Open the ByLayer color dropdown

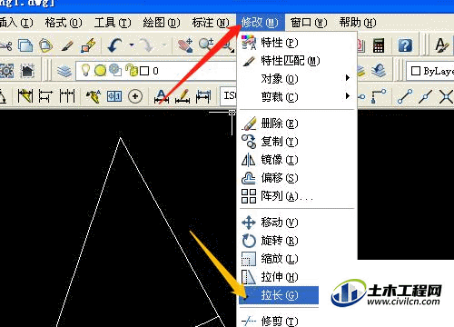(430, 71)
